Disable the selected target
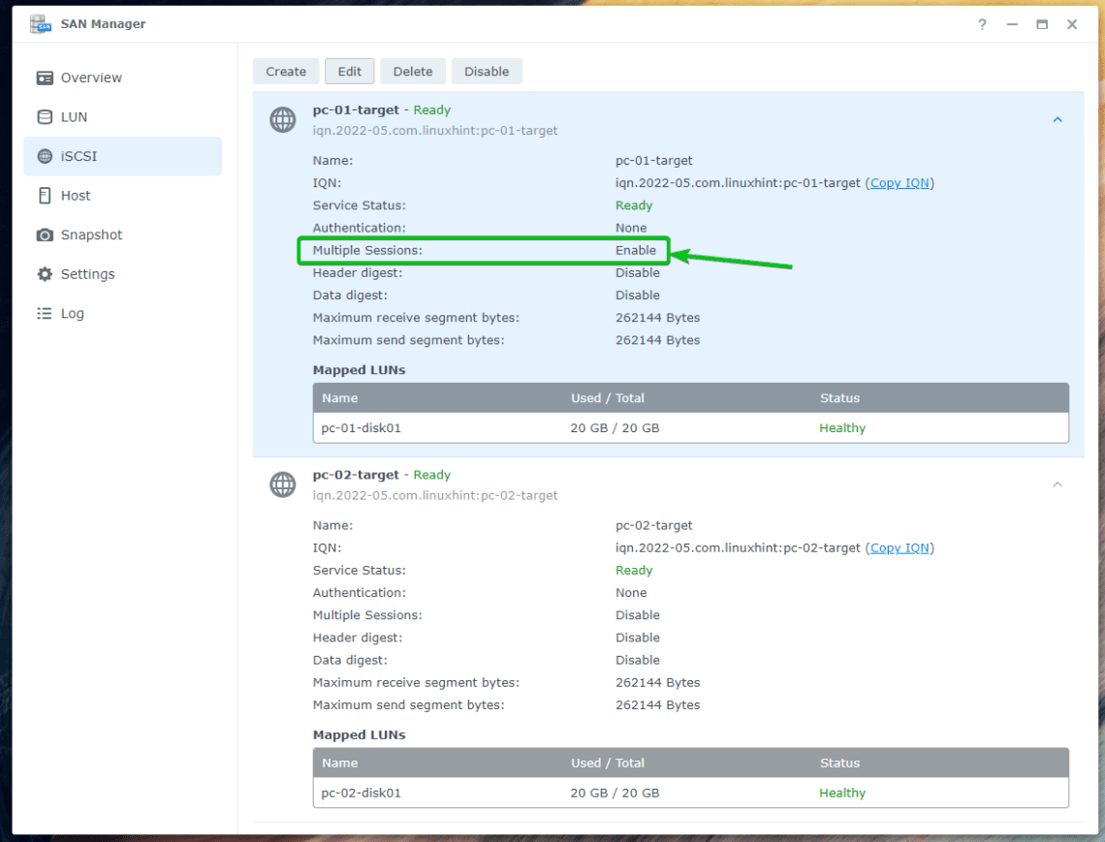 (487, 71)
